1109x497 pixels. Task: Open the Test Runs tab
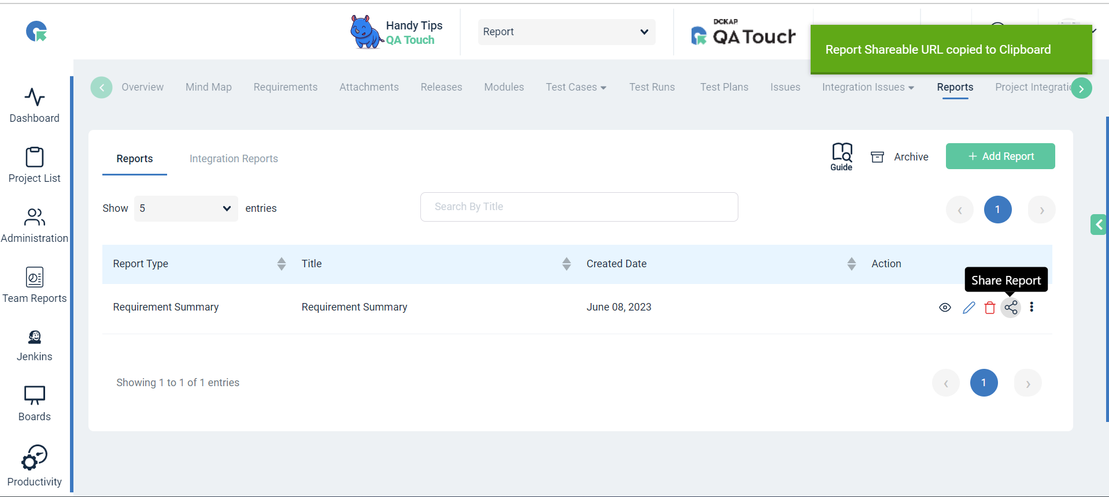[652, 87]
